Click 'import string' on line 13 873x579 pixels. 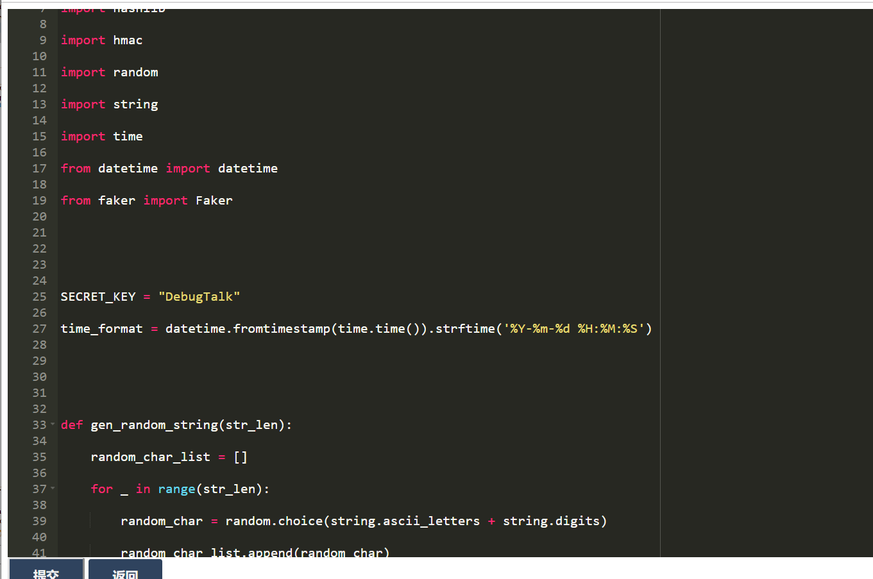[x=110, y=104]
